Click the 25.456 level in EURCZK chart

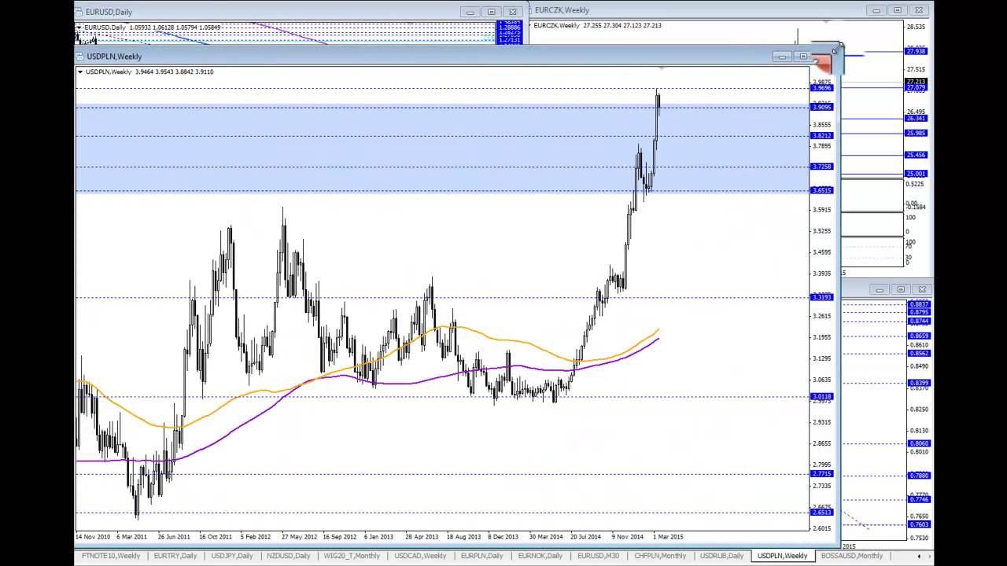coord(916,155)
